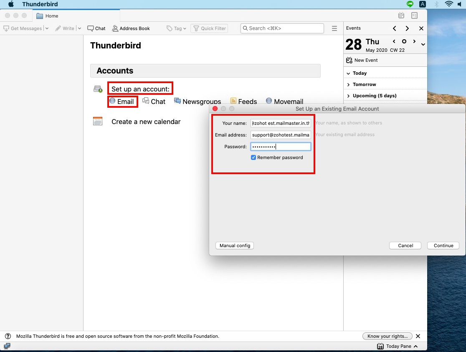Image resolution: width=466 pixels, height=352 pixels.
Task: Collapse the Today section
Action: 348,73
